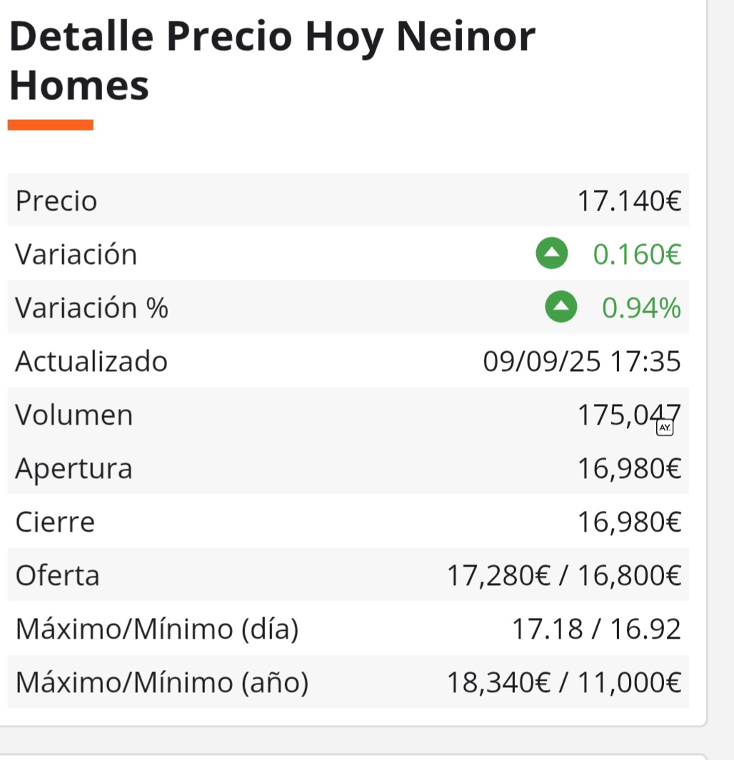734x760 pixels.
Task: Click the Variación % value 0.94%
Action: click(x=641, y=308)
